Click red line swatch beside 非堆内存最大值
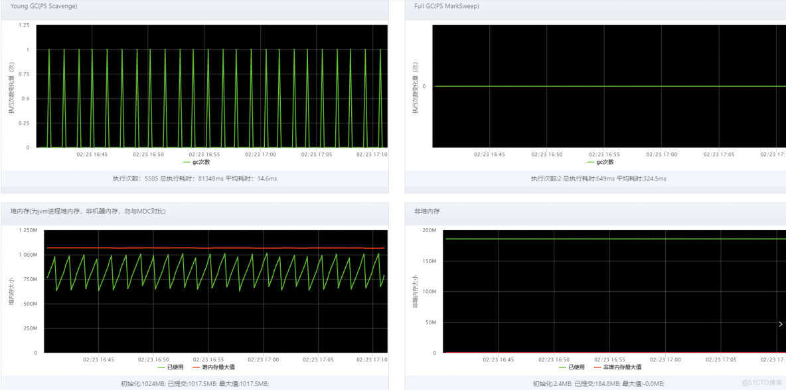Screen dimensions: 786x390 597,367
